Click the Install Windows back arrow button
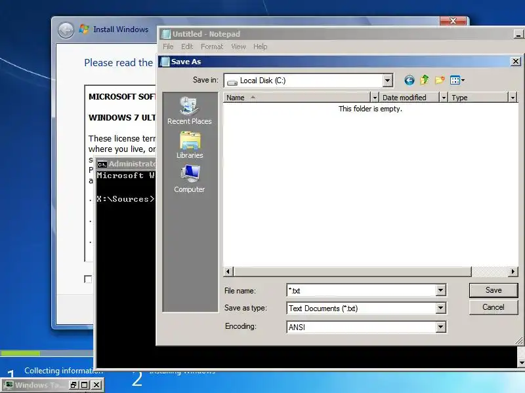525x393 pixels. (x=66, y=30)
